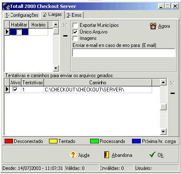Click the blue Próxima hr. carga swatch
Screen dimensions: 181x174
coord(136,141)
